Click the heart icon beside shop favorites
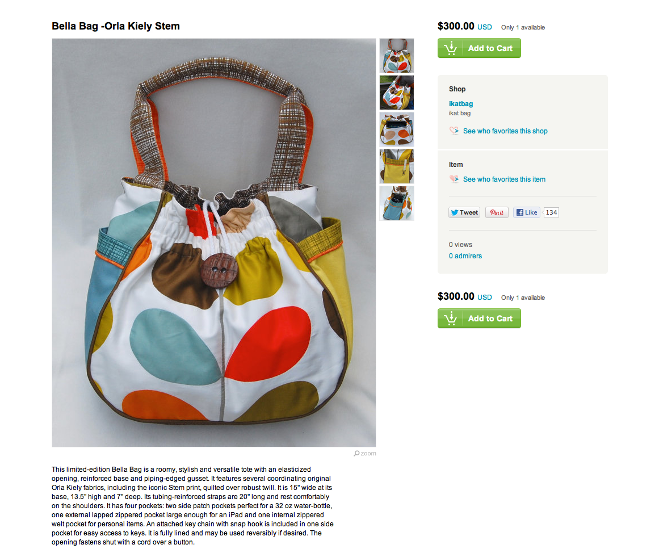Viewport: 659px width, 553px height. coord(454,131)
